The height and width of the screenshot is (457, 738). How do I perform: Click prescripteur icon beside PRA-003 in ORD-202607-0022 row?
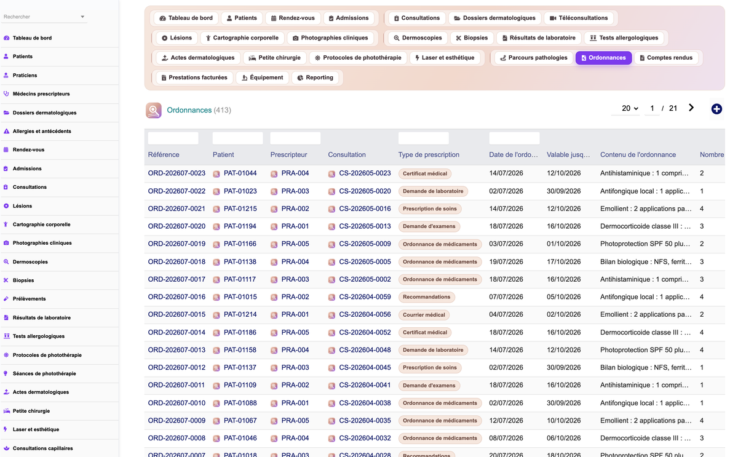274,192
